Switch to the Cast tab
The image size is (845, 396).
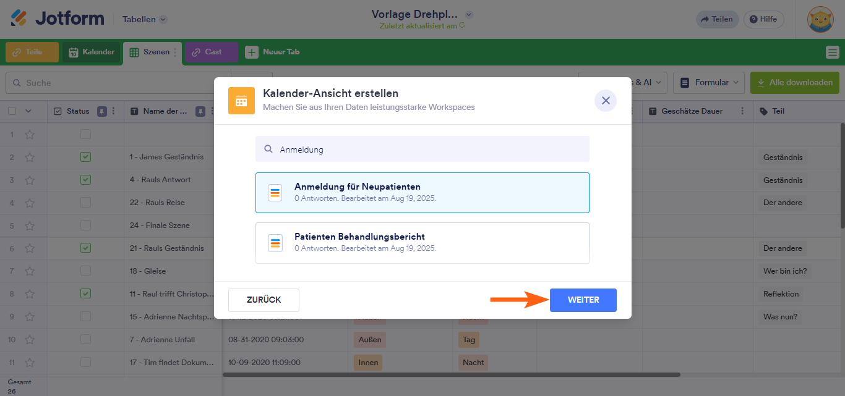(212, 53)
